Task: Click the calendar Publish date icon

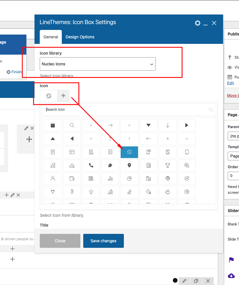Action: coord(230,77)
